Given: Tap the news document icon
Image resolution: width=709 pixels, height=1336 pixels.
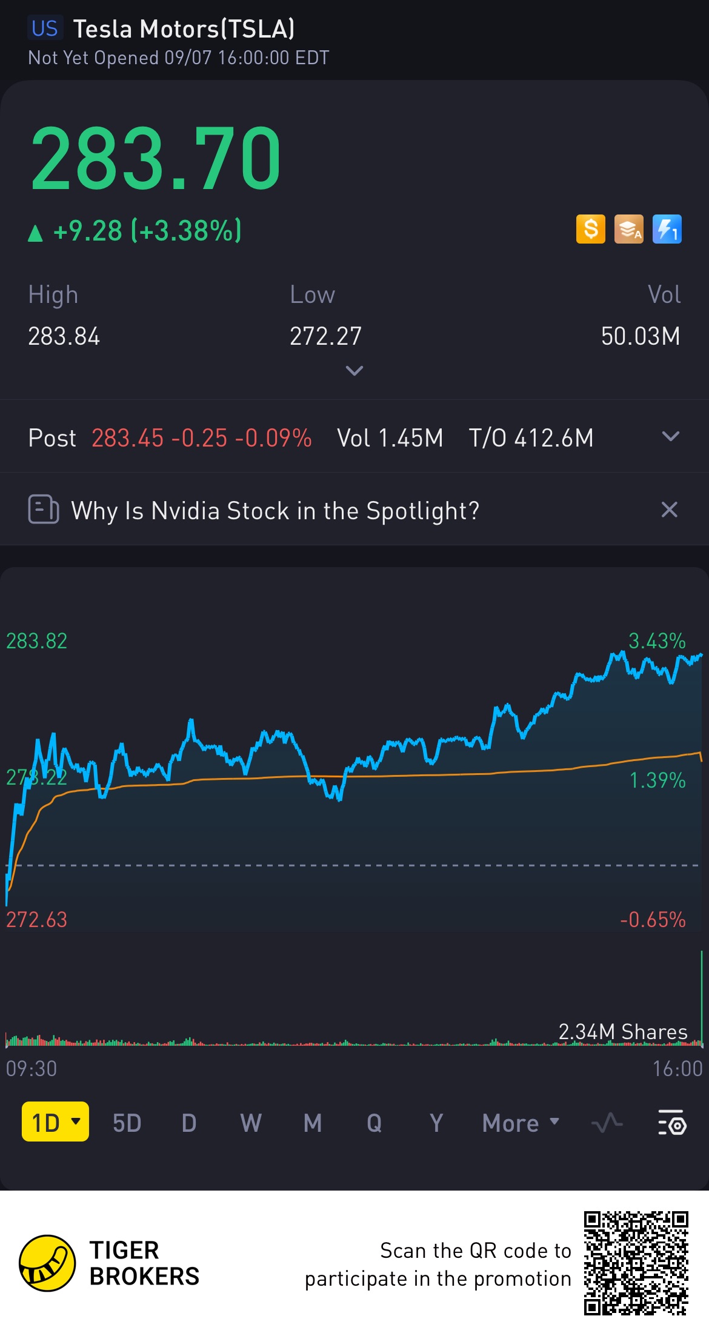Looking at the screenshot, I should [44, 510].
